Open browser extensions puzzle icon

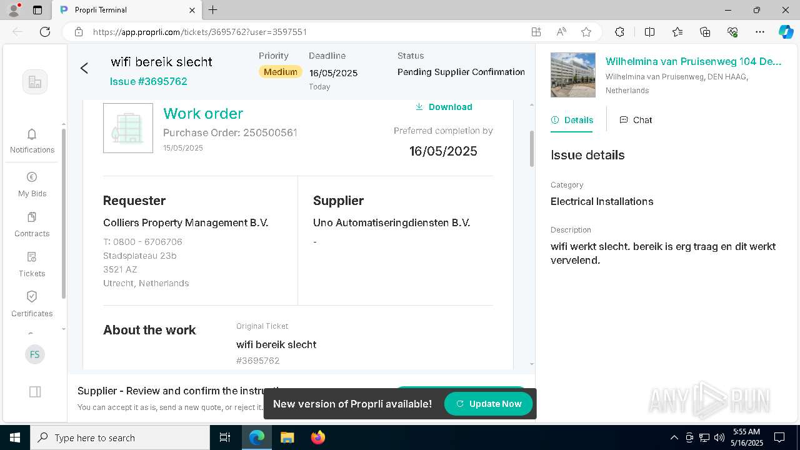coord(619,32)
